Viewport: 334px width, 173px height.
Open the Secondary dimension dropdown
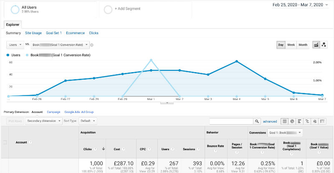point(44,121)
